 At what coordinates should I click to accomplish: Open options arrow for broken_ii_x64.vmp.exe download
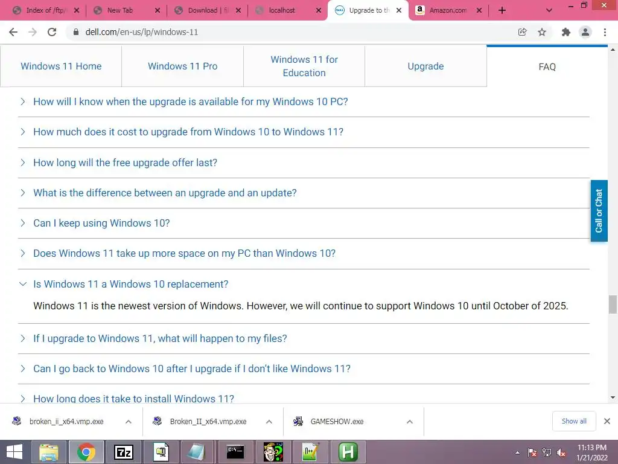[x=128, y=421]
